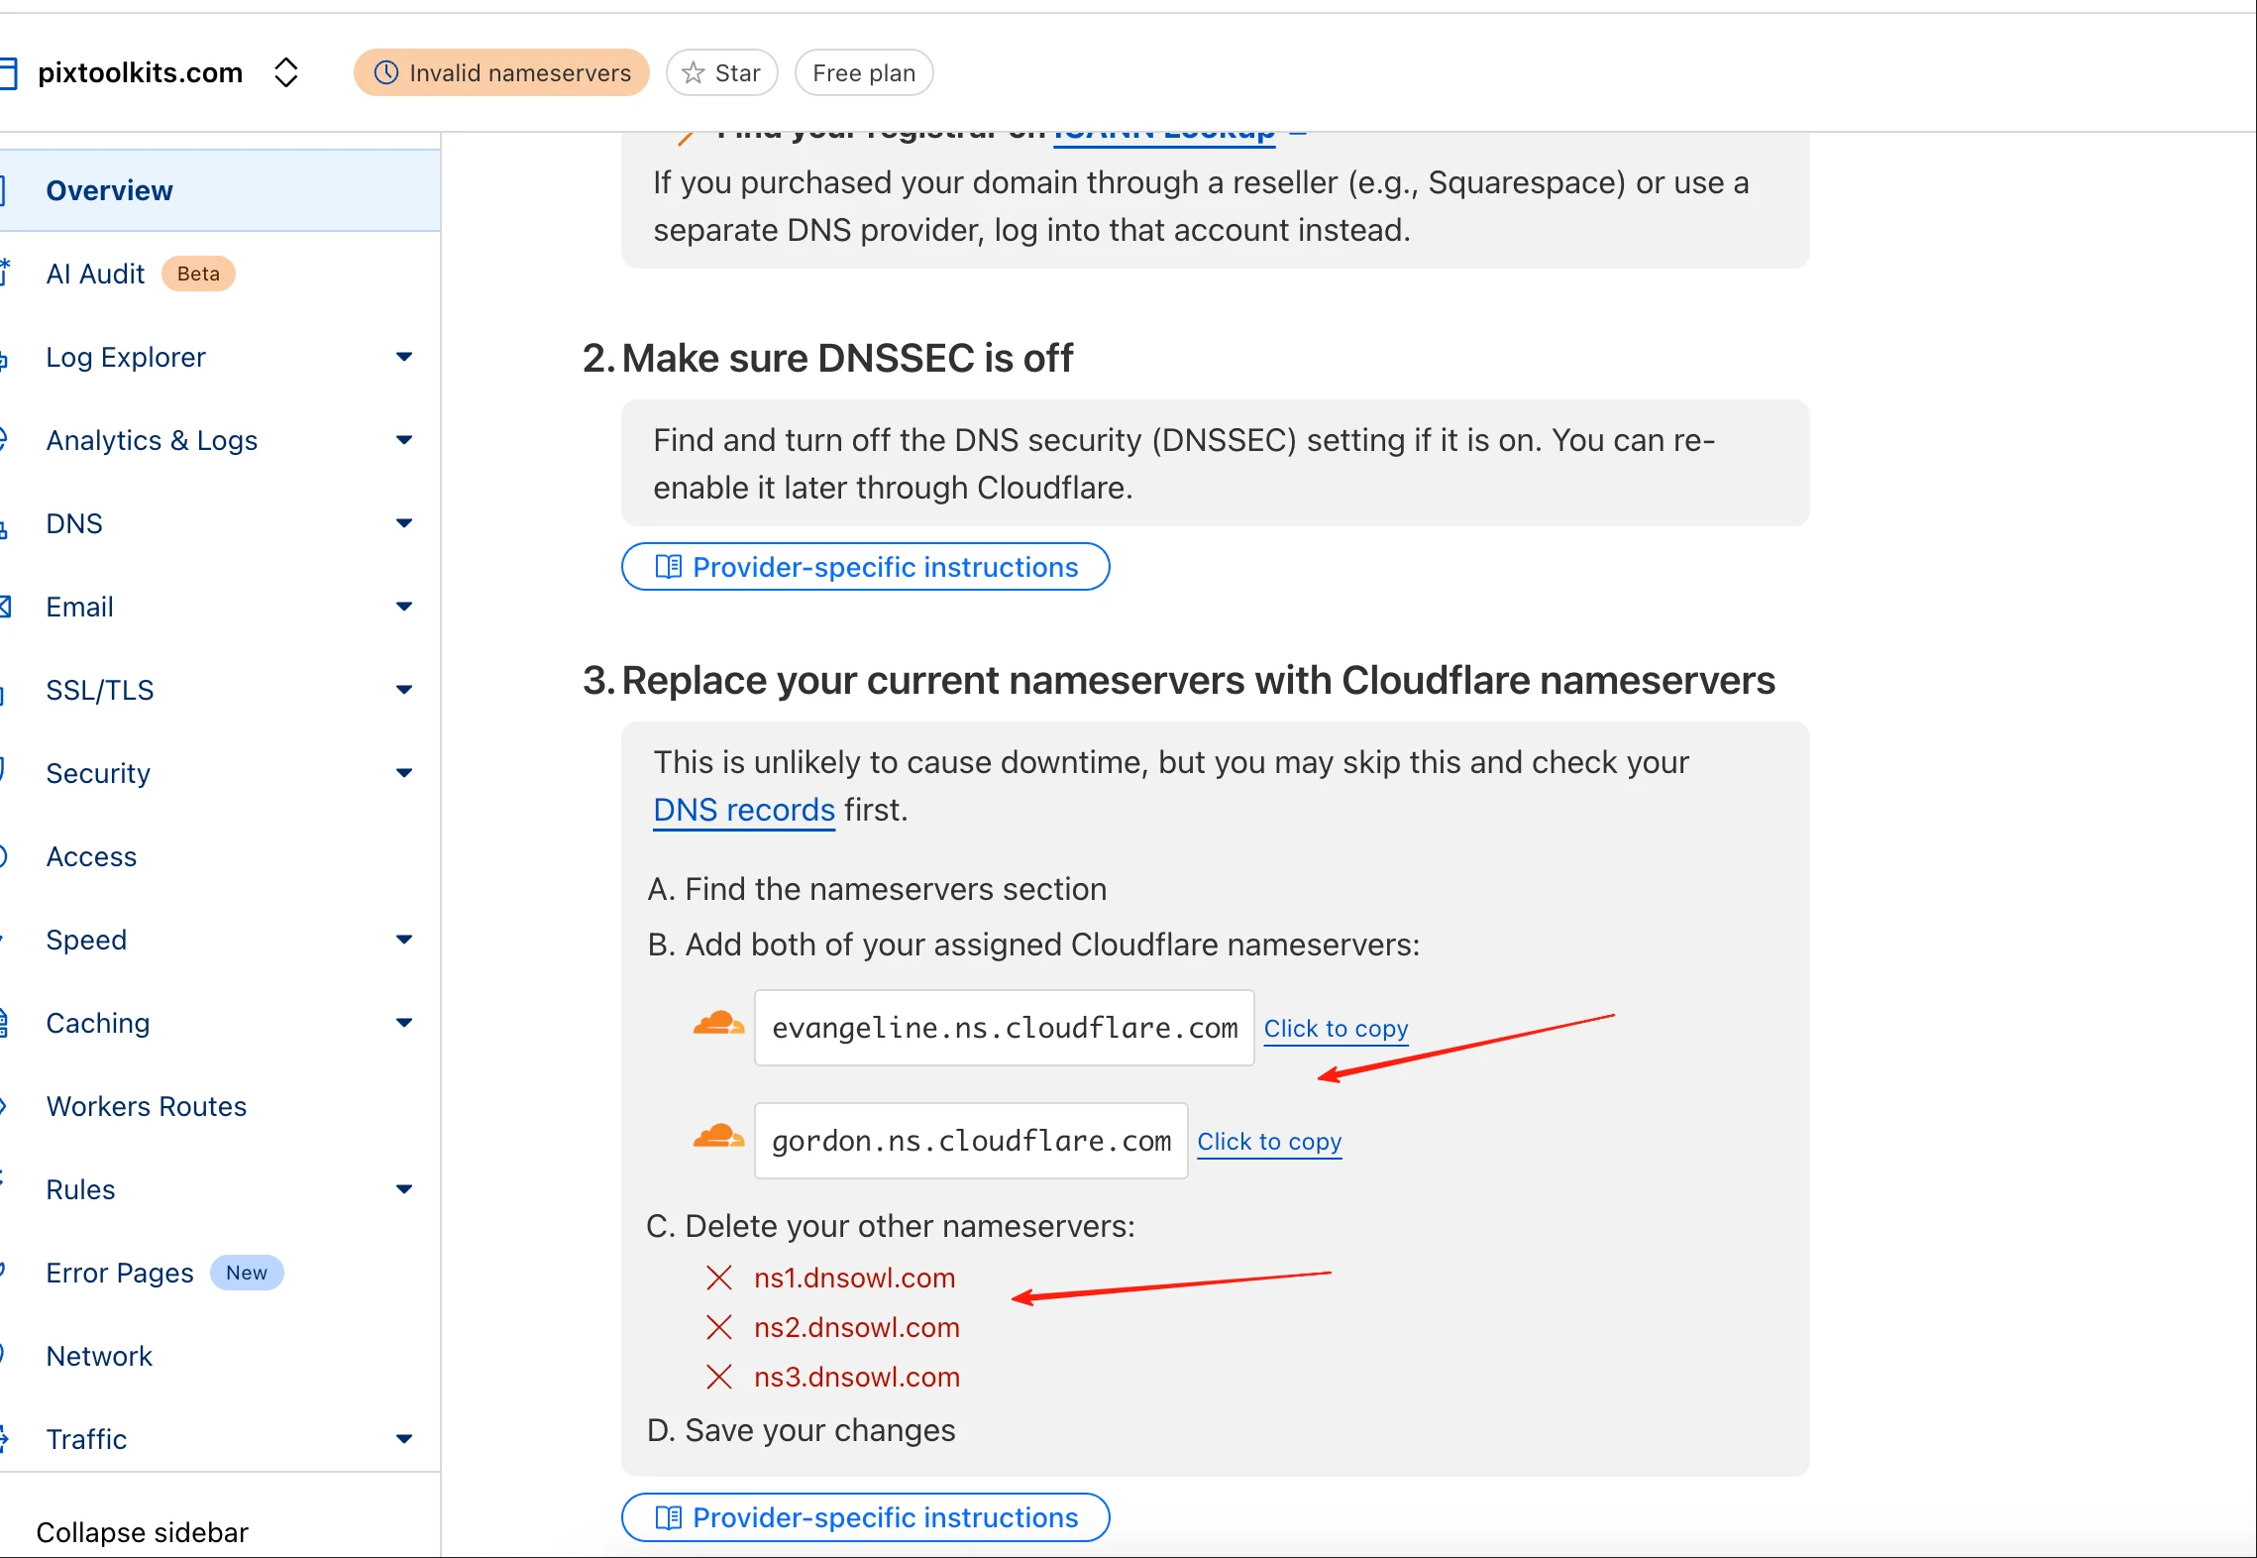Expand the Security section arrow
The width and height of the screenshot is (2257, 1558).
pos(403,773)
